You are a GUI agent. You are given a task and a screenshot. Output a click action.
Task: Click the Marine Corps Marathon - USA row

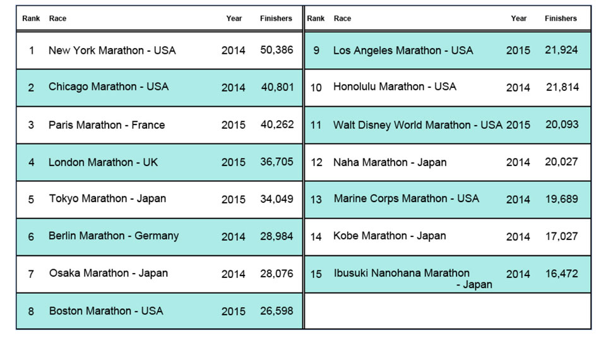click(x=407, y=198)
